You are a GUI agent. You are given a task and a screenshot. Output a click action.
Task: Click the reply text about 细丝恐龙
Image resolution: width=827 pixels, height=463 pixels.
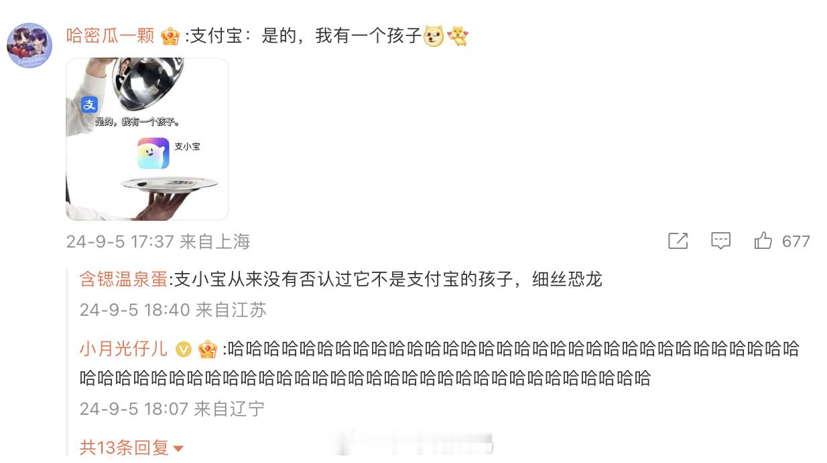[389, 279]
